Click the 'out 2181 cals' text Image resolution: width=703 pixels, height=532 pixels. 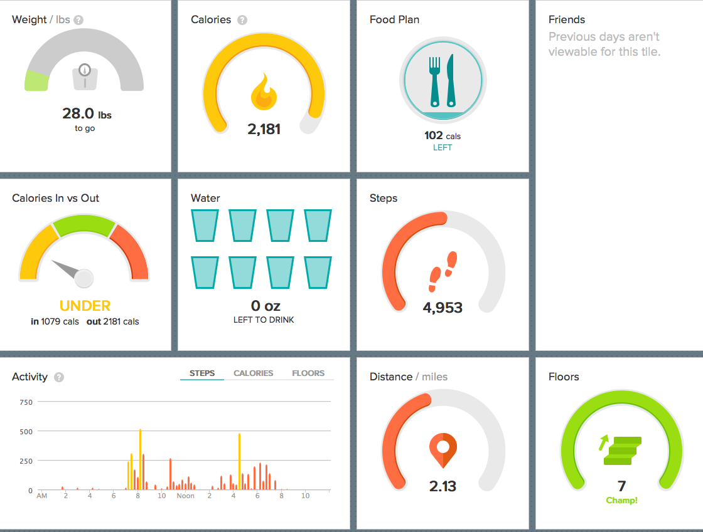tap(112, 321)
